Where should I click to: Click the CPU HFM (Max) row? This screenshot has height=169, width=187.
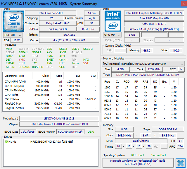(x=50, y=90)
